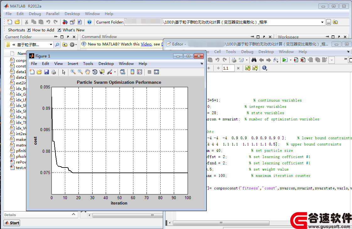Undock the Command Window panel
The width and height of the screenshot is (352, 229).
tap(264, 37)
